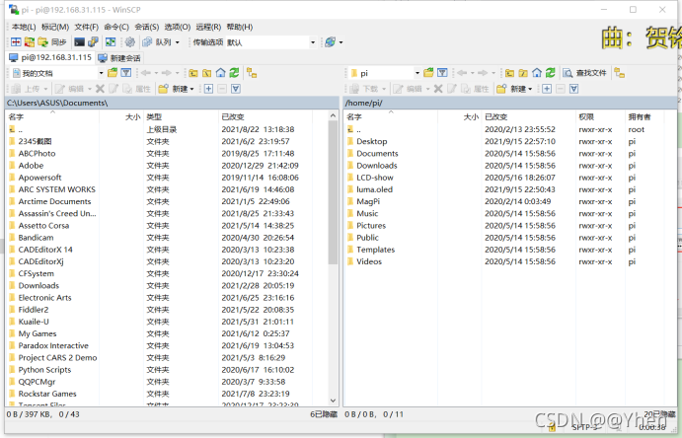Image resolution: width=682 pixels, height=438 pixels.
Task: Select the remote LCD-show folder
Action: click(x=374, y=178)
